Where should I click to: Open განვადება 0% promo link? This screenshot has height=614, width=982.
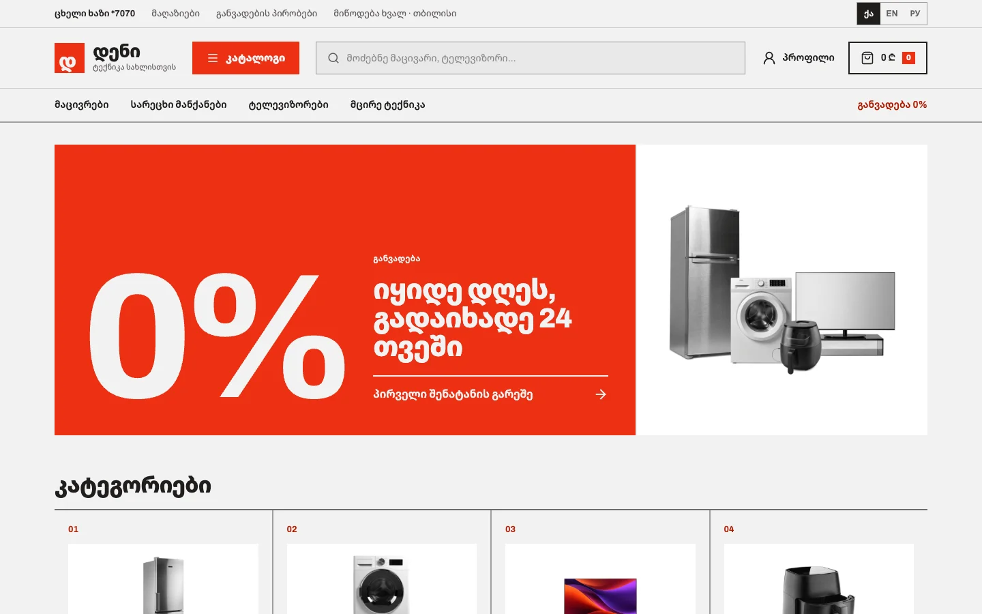point(892,105)
